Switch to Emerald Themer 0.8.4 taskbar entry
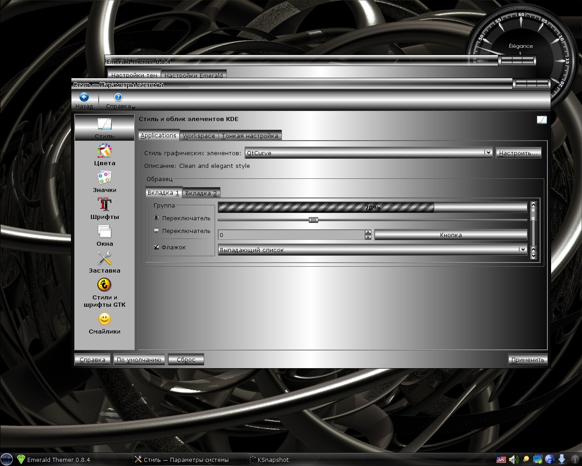Screen dimensions: 582x466 (x=74, y=460)
